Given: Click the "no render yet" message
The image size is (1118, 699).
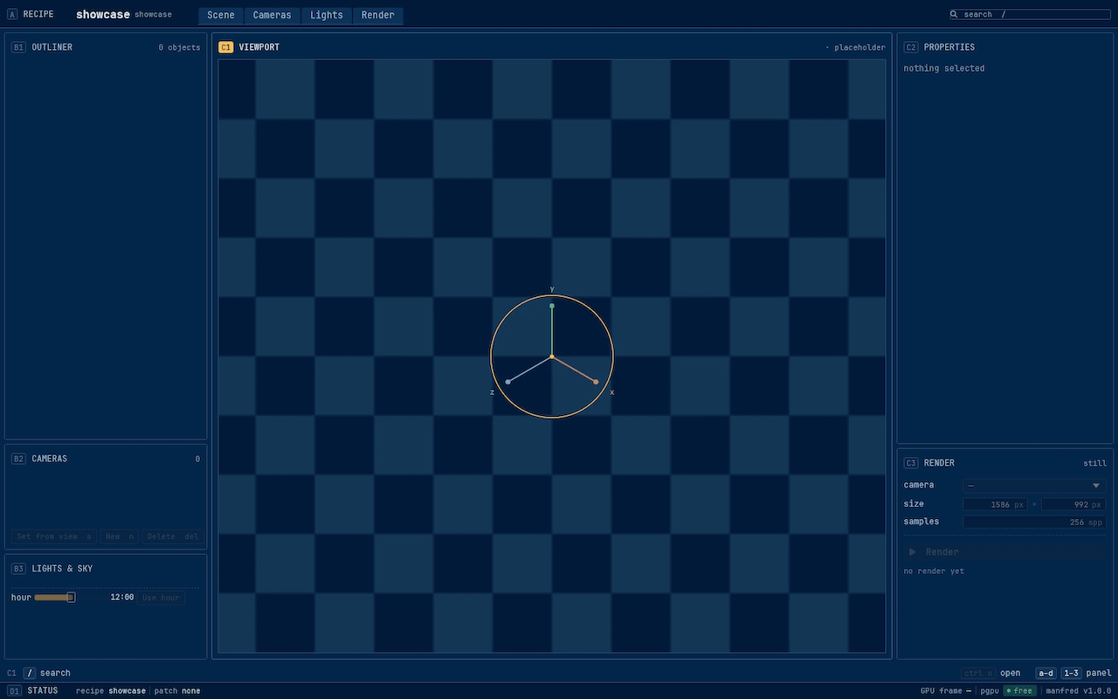Looking at the screenshot, I should [x=934, y=571].
